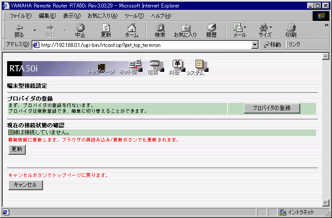
Task: Expand the address bar dropdown list
Action: click(x=255, y=45)
